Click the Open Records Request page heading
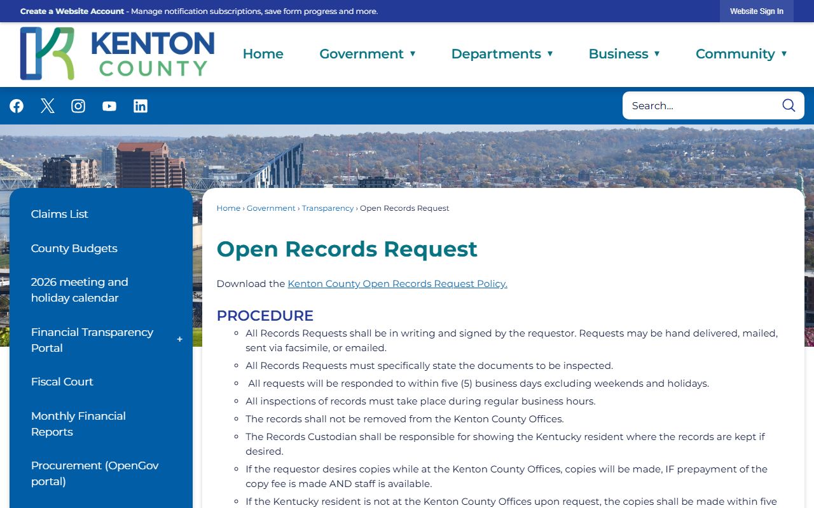This screenshot has width=814, height=508. 347,249
